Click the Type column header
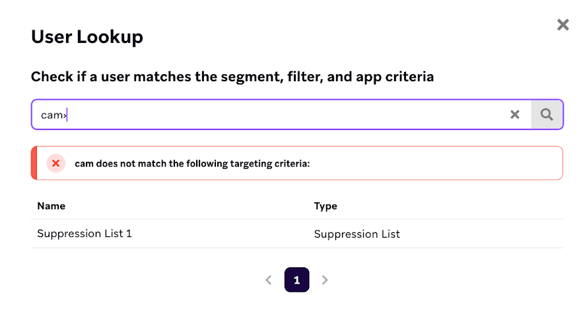The height and width of the screenshot is (336, 585). point(326,206)
